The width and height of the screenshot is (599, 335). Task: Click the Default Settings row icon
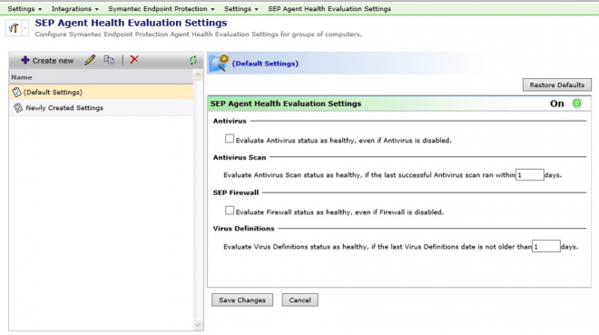pyautogui.click(x=17, y=92)
